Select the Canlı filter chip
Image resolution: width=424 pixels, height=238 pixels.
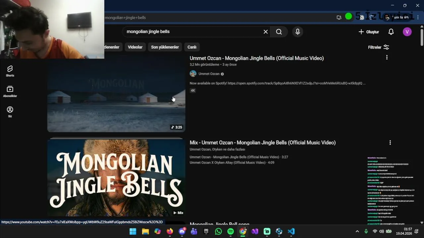pos(192,47)
